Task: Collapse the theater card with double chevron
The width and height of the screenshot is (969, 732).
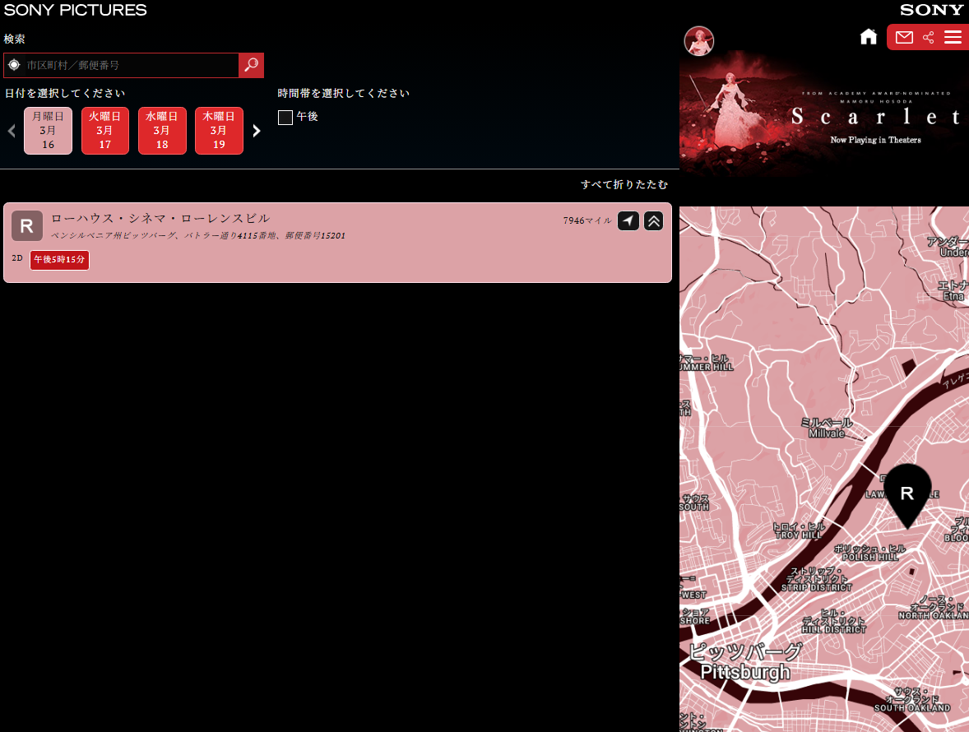Action: pyautogui.click(x=653, y=220)
